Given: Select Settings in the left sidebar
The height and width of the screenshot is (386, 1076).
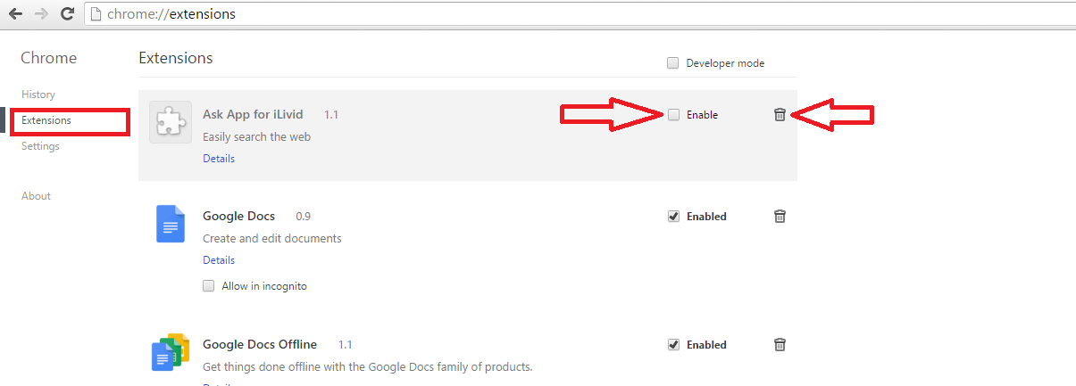Looking at the screenshot, I should coord(40,146).
